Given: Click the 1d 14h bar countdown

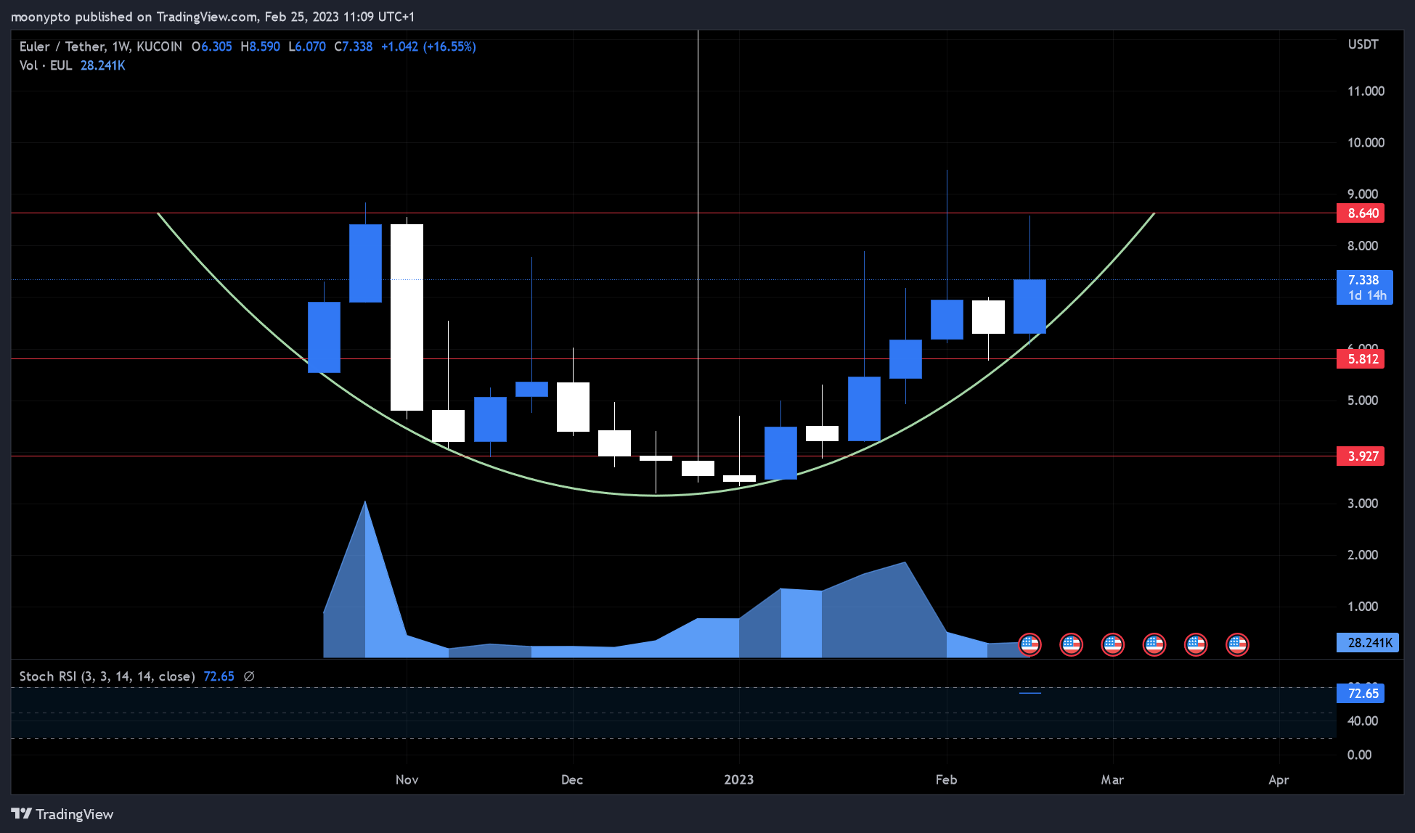Looking at the screenshot, I should 1366,296.
